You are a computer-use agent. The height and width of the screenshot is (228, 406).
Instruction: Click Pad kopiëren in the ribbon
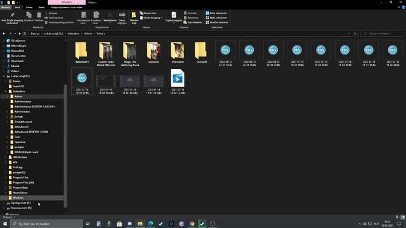tap(54, 18)
